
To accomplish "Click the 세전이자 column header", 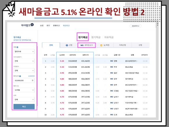I will [x=73, y=55].
